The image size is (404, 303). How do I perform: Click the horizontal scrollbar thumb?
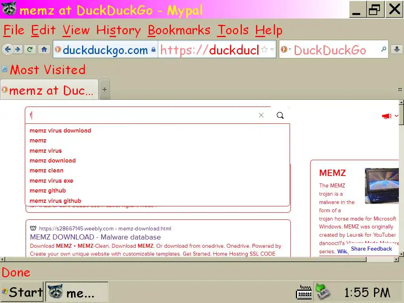(185, 259)
